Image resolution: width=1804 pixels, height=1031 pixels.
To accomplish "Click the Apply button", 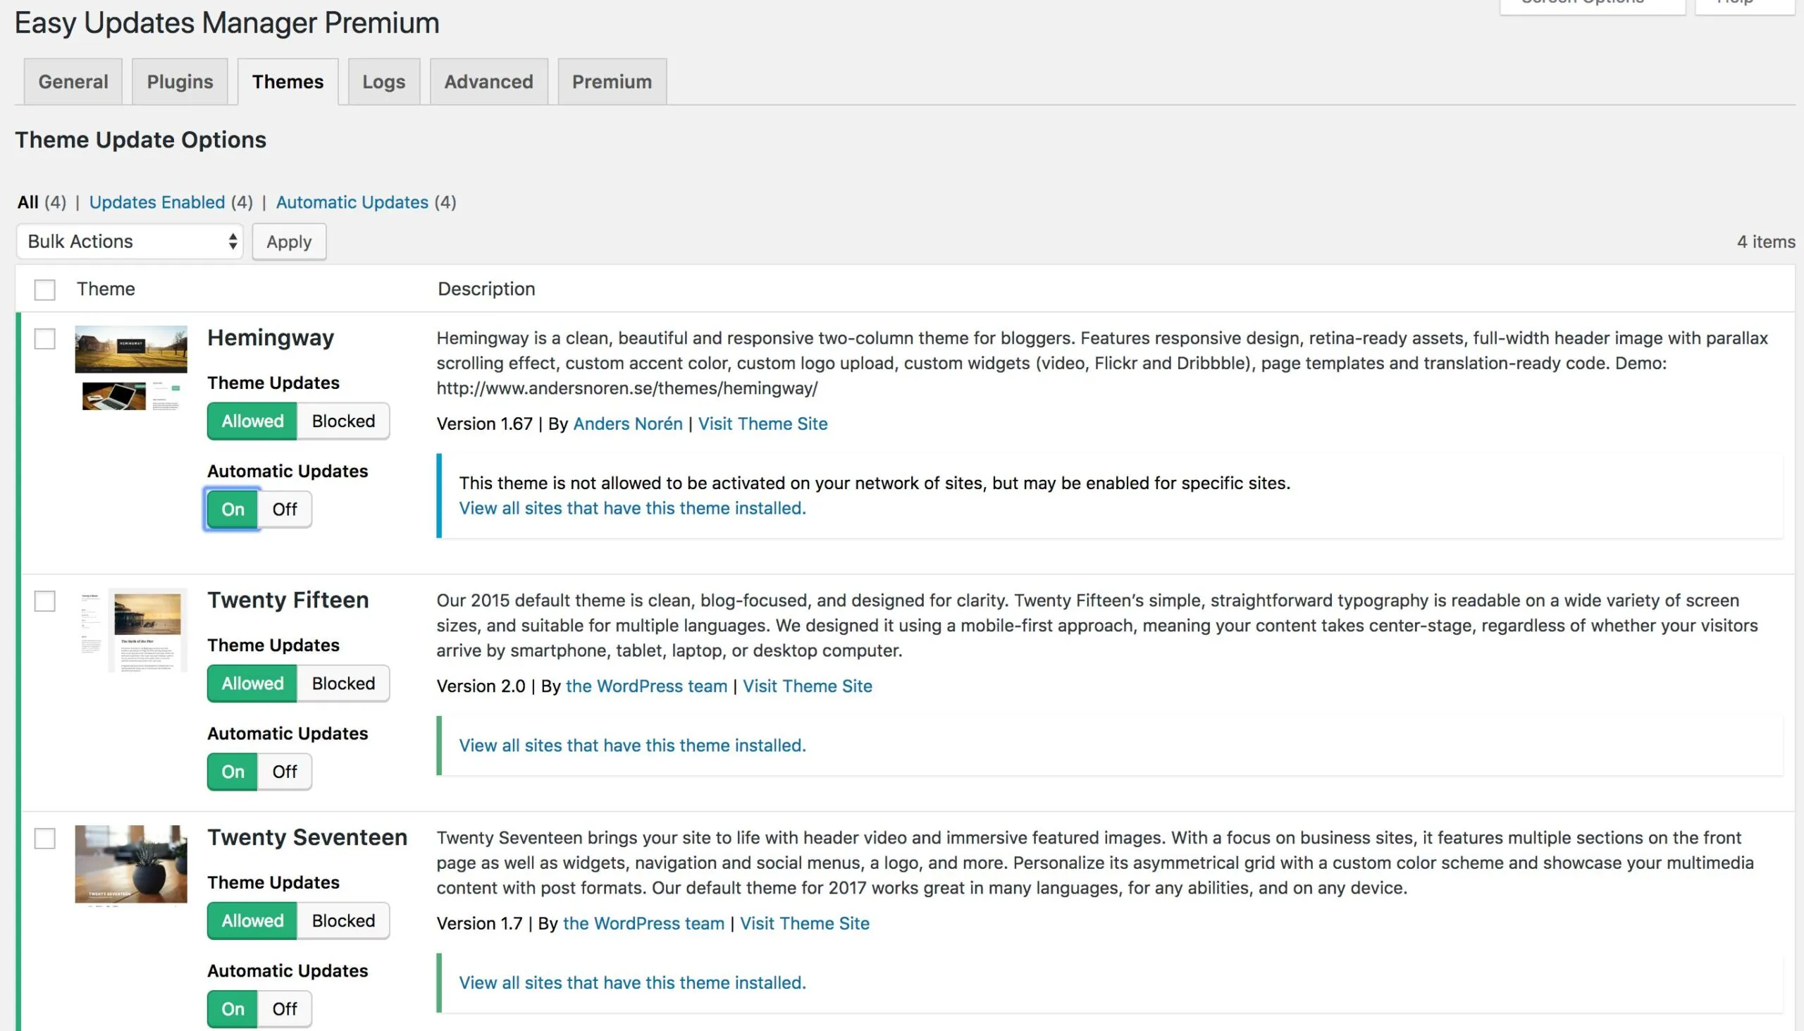I will pyautogui.click(x=288, y=242).
